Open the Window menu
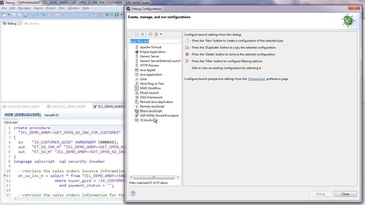This screenshot has width=365, height=205. point(74,8)
